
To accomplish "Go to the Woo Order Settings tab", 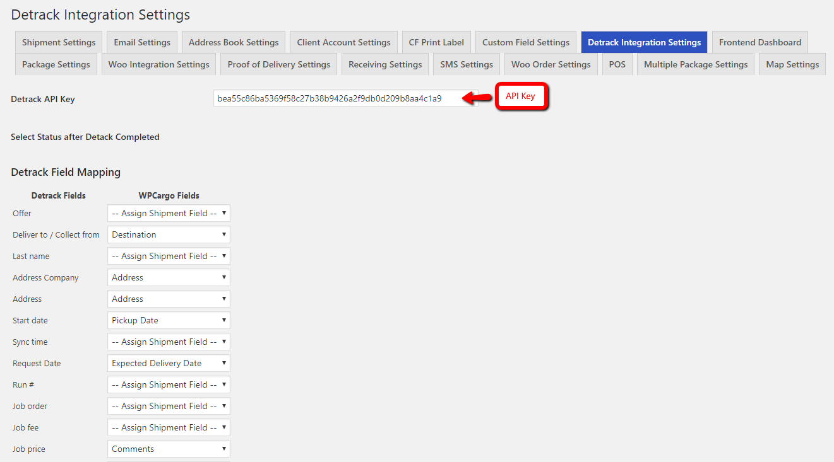I will (551, 64).
